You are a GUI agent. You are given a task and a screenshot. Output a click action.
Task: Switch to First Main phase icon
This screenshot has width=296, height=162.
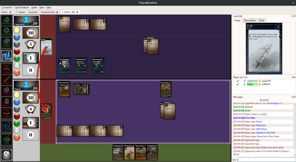click(6, 55)
